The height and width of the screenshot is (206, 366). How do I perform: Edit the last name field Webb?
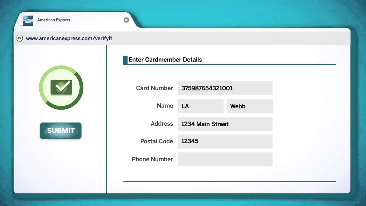250,106
